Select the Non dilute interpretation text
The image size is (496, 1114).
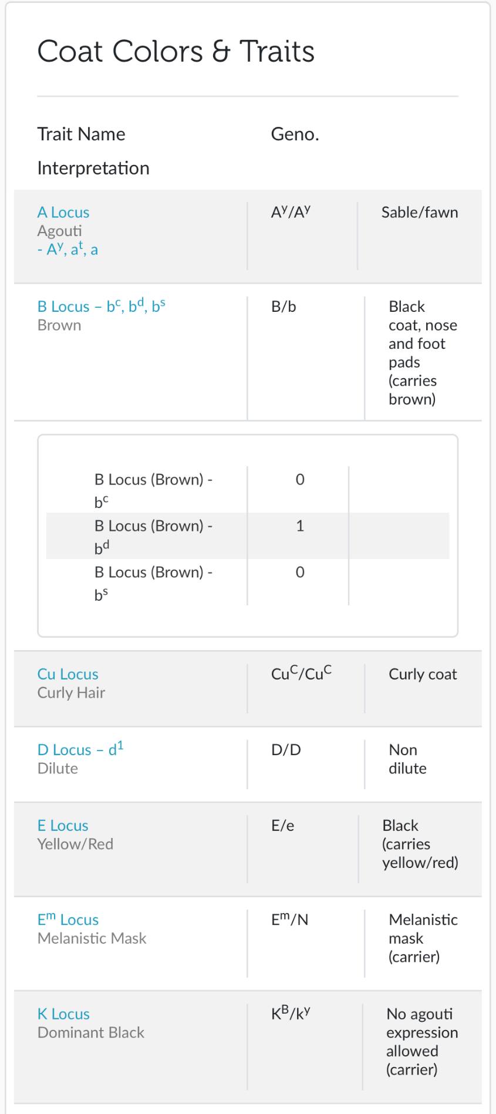point(407,759)
